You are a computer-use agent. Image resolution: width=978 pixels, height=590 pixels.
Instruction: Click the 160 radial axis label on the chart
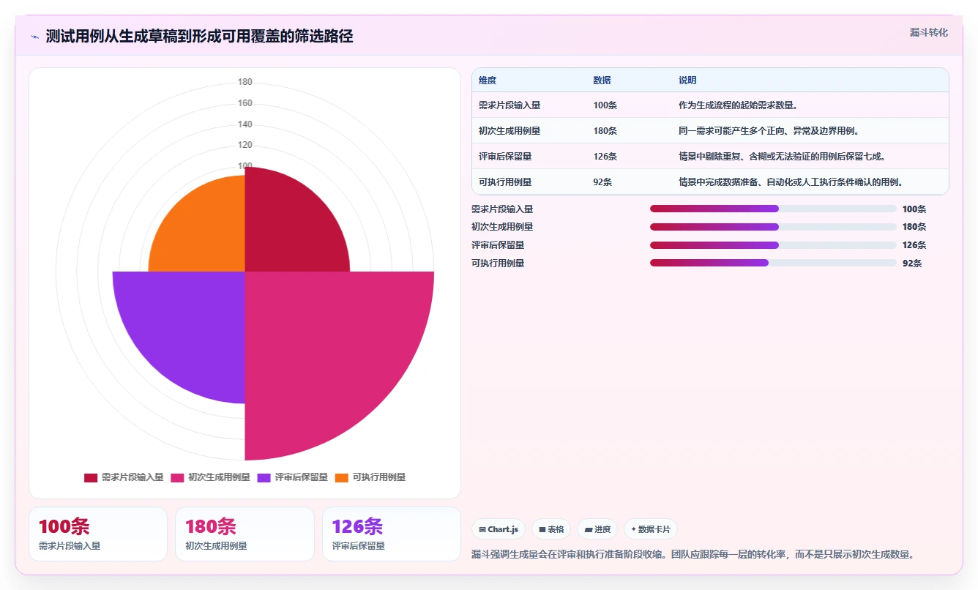tap(244, 103)
